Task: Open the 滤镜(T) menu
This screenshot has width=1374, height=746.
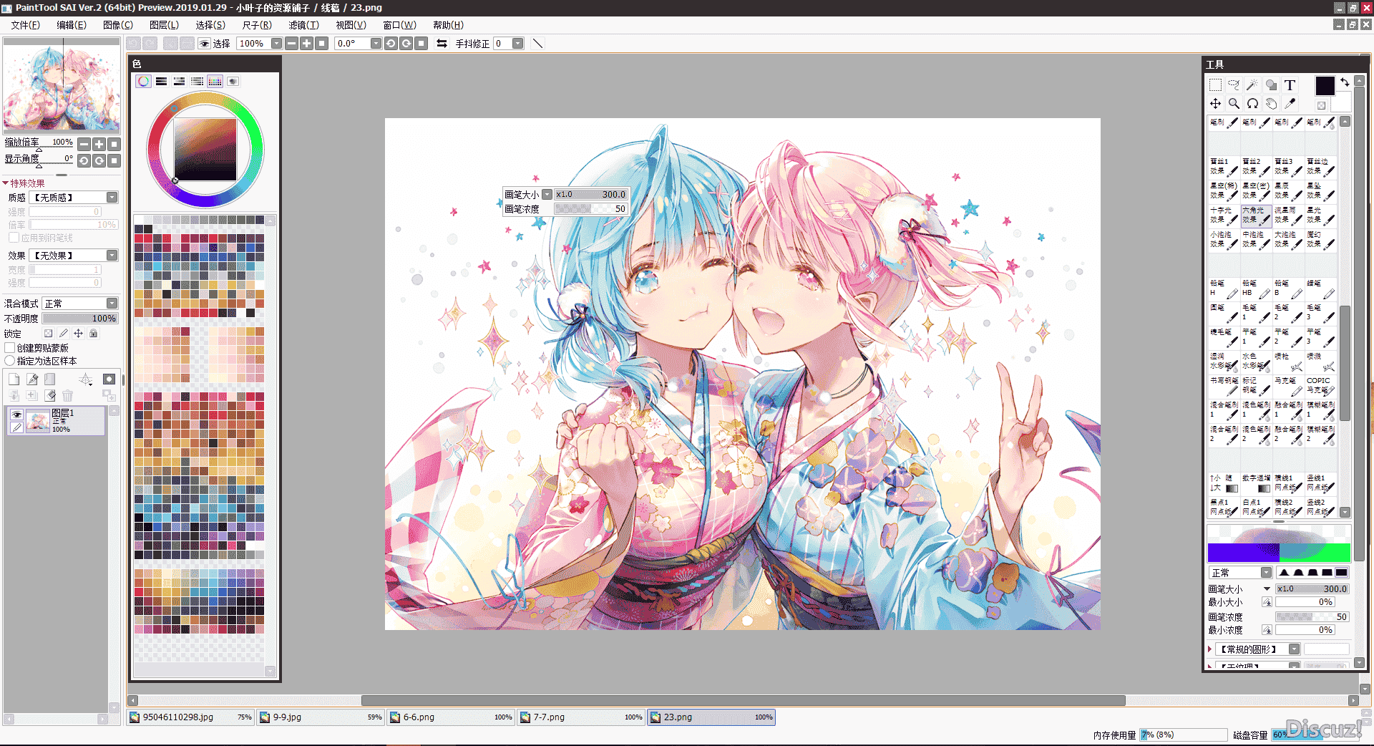Action: [303, 25]
